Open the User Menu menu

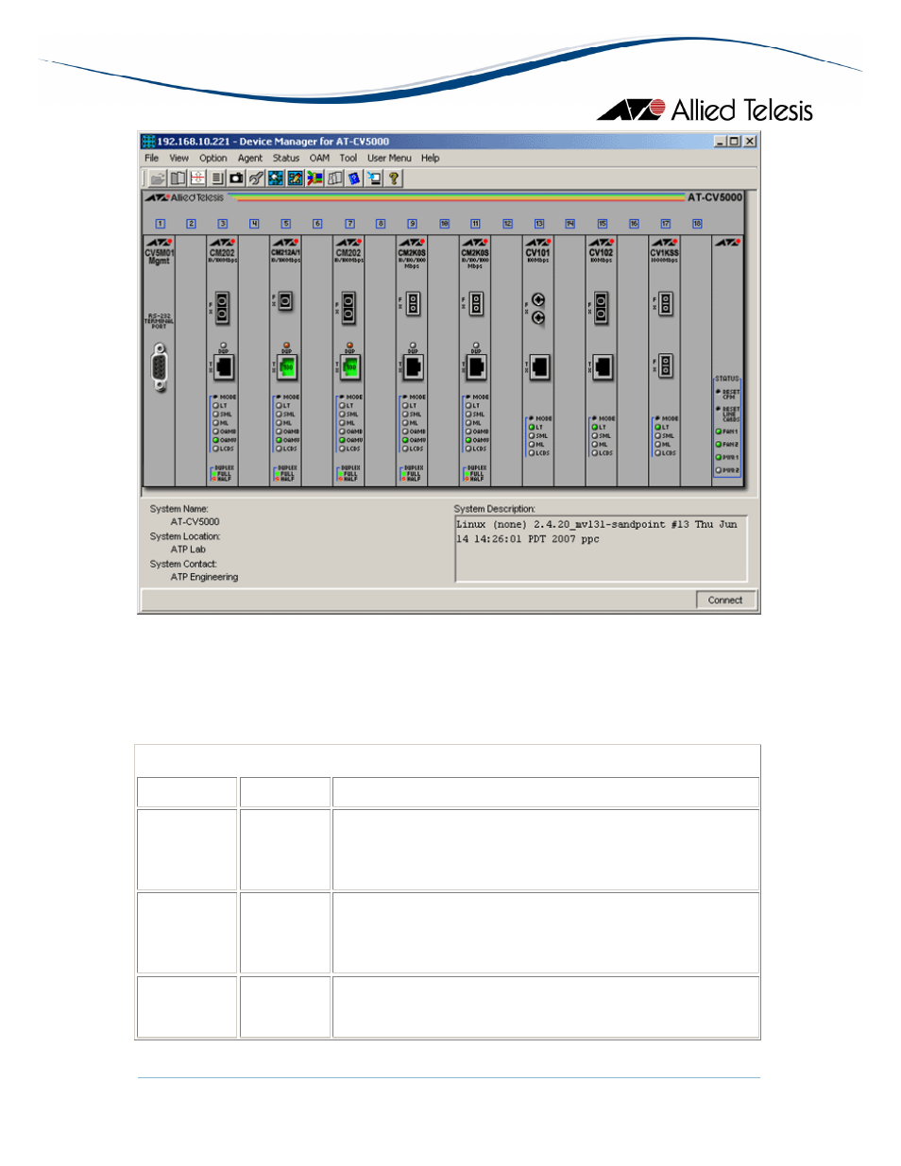389,159
